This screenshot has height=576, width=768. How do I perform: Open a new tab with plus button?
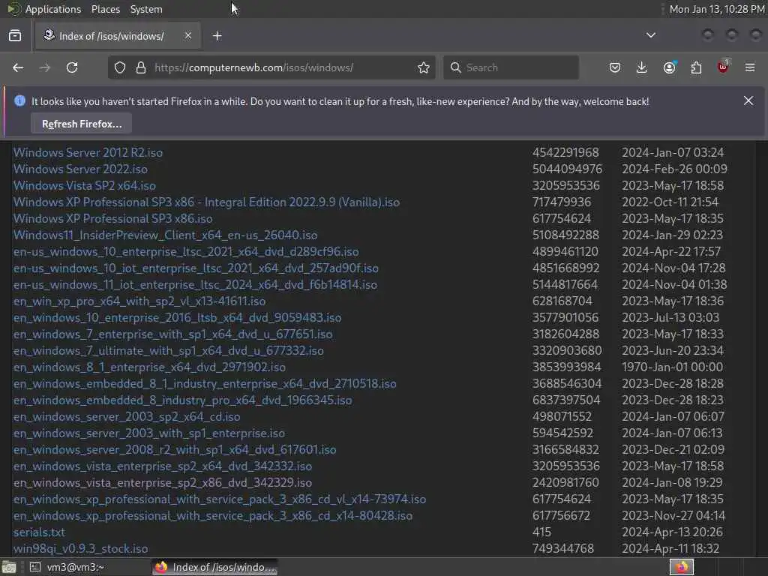217,36
